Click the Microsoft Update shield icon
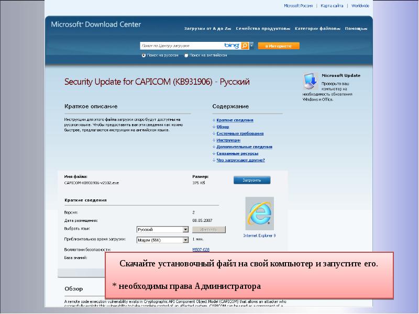Image resolution: width=419 pixels, height=314 pixels. pos(310,81)
